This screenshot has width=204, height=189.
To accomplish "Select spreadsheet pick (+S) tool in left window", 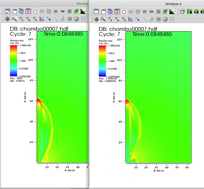I will pyautogui.click(x=35, y=19).
